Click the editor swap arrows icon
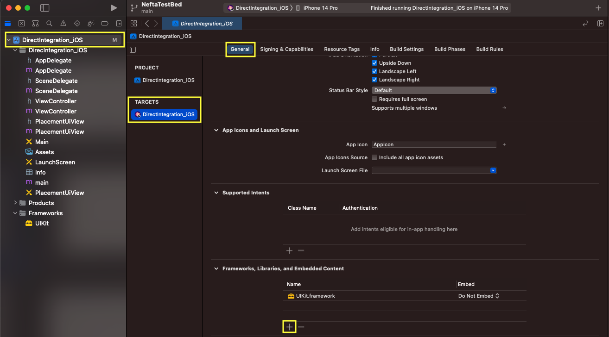The width and height of the screenshot is (609, 337). click(585, 23)
